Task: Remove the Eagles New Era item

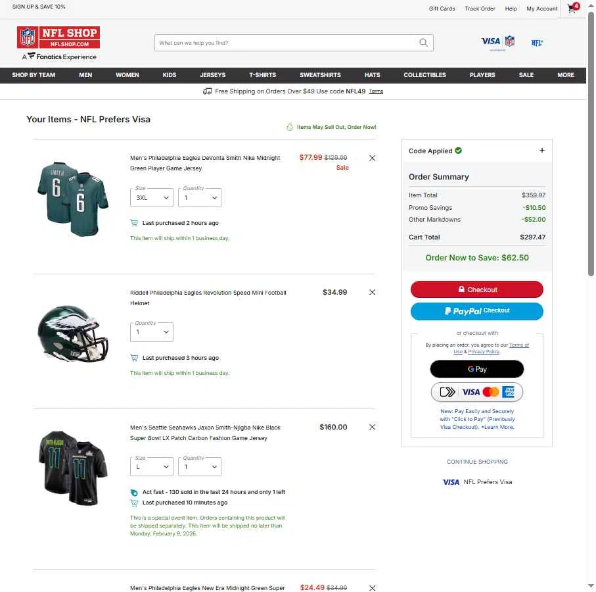Action: (372, 588)
